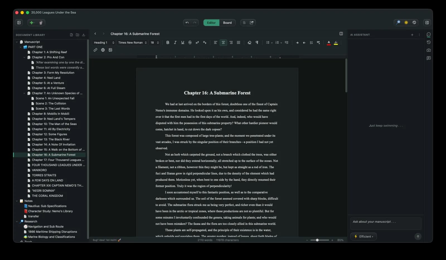446x260 pixels.
Task: Set text alignment to justify
Action: click(x=239, y=43)
